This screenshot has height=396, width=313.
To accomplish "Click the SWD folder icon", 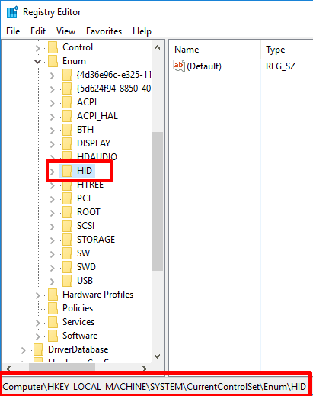I will 67,267.
